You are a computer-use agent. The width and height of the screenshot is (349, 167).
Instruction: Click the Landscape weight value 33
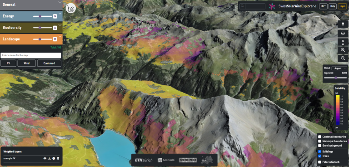pos(55,39)
